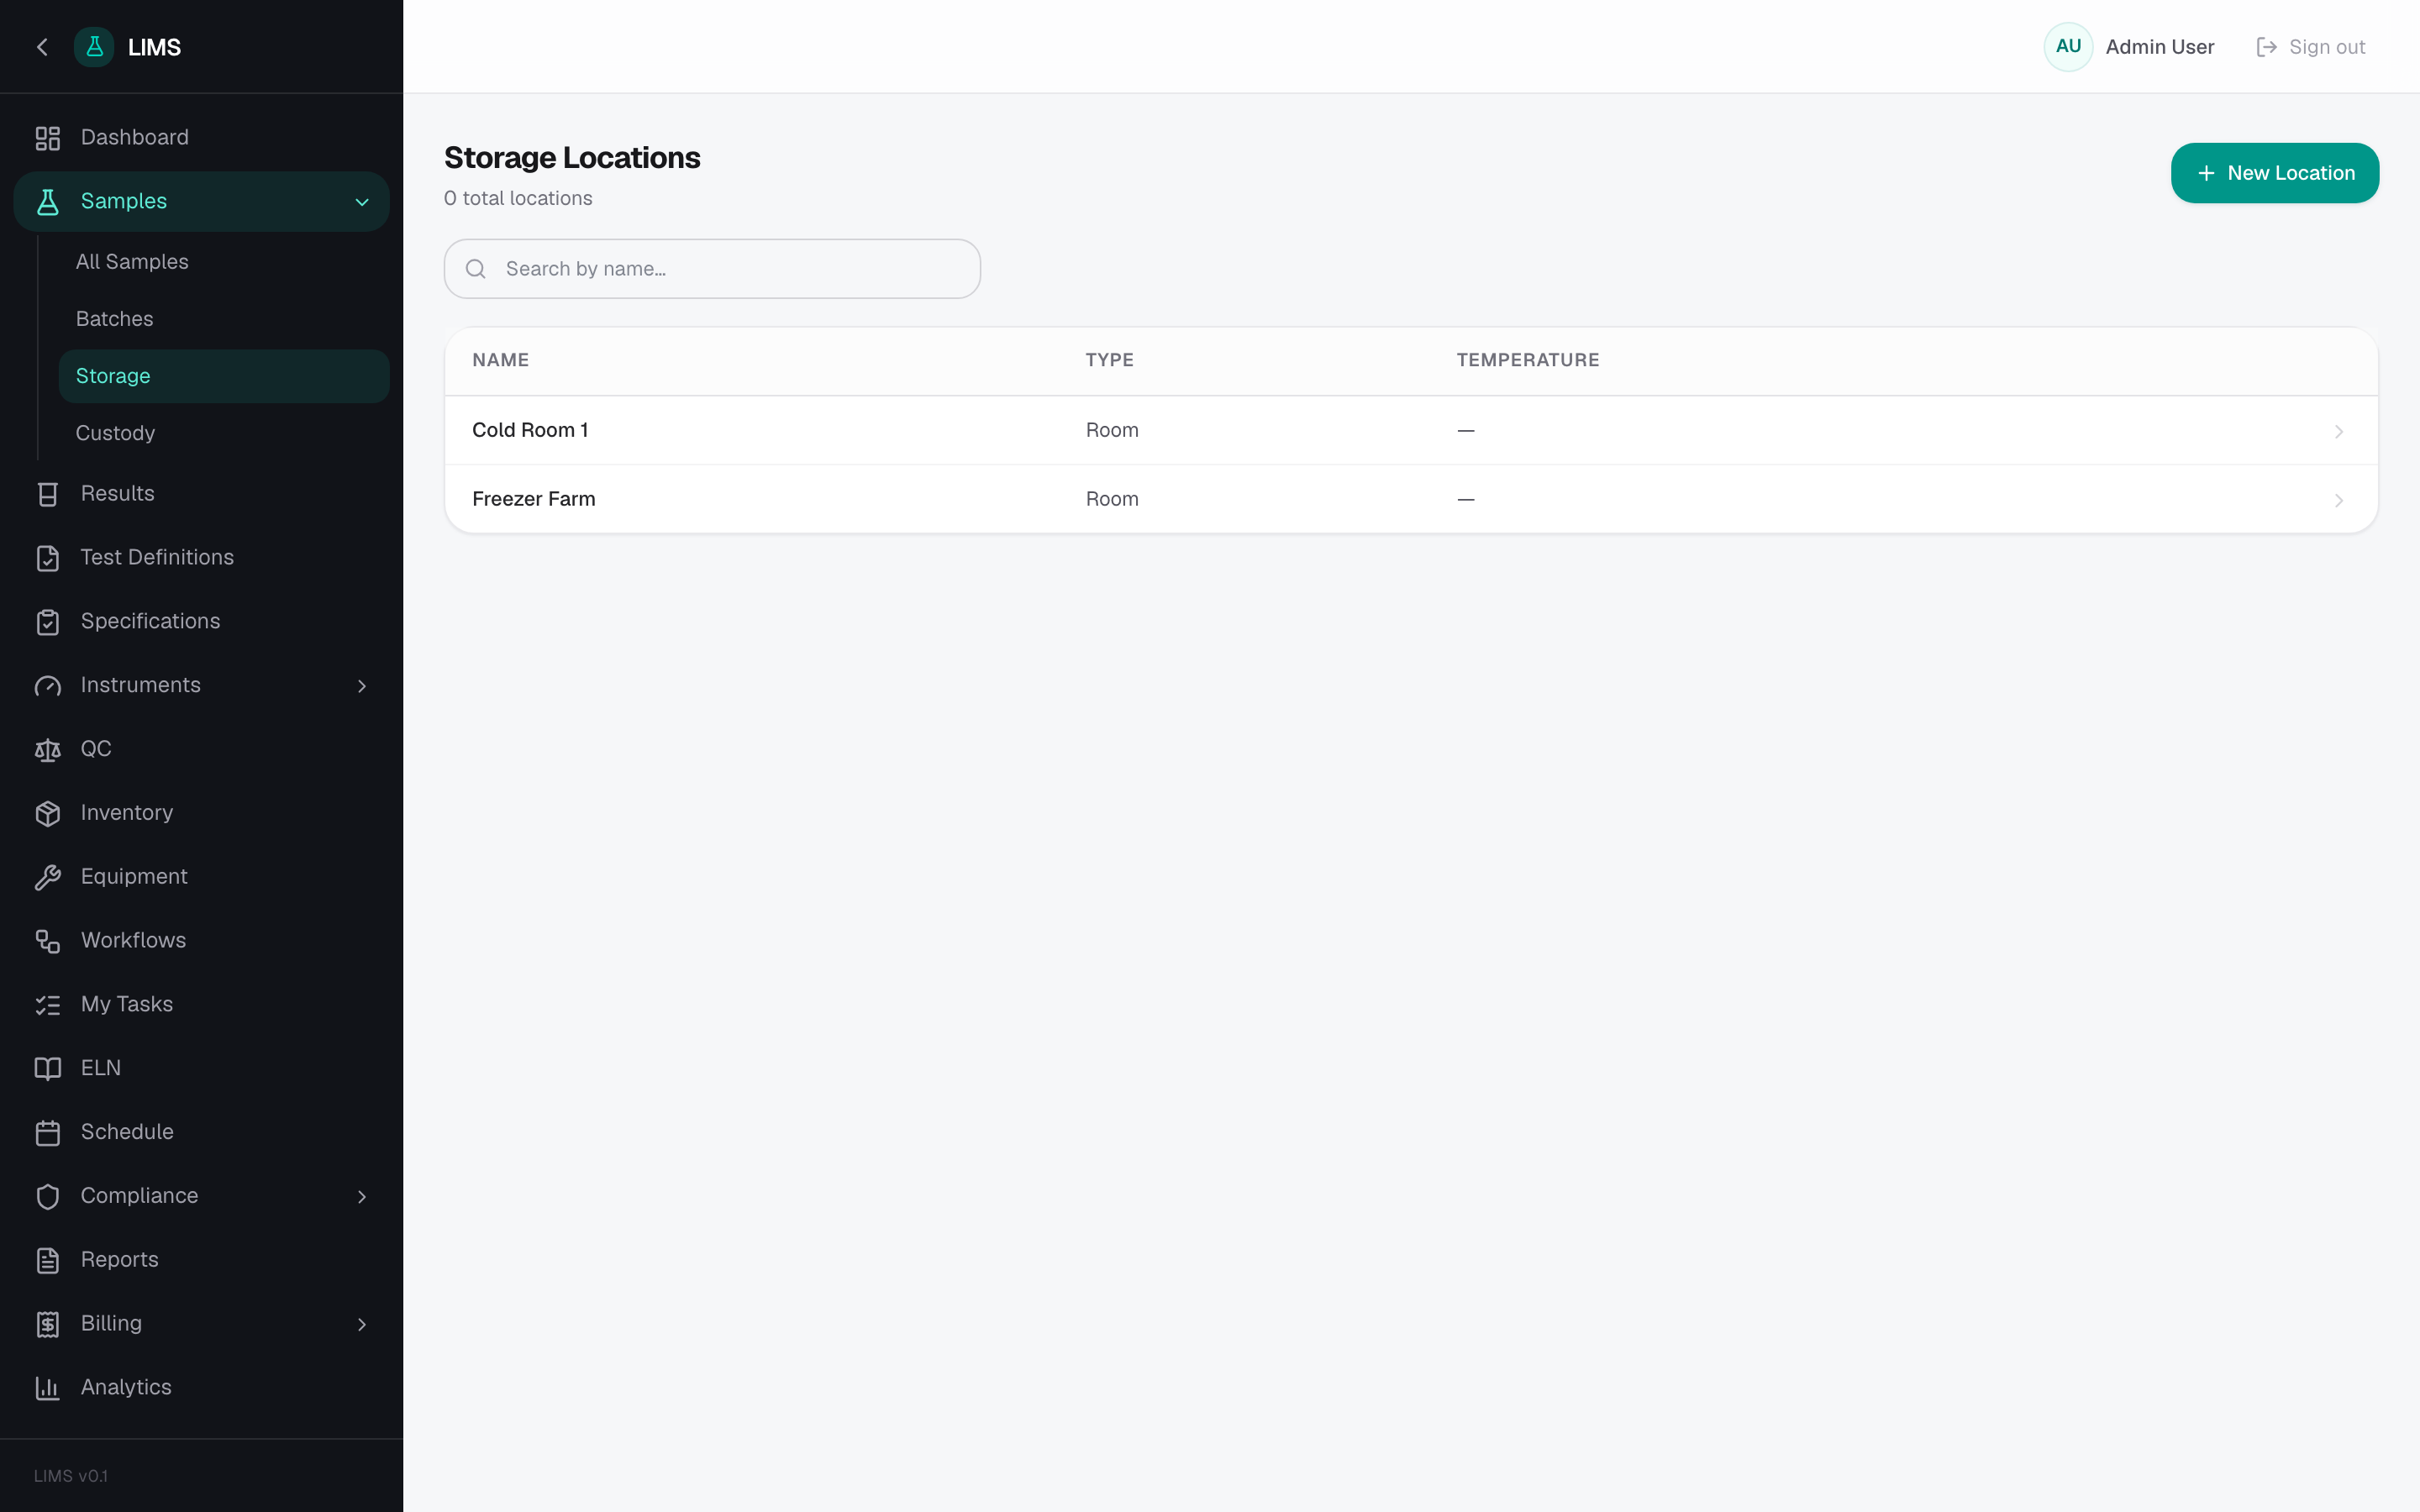Collapse the Samples menu section
Image resolution: width=2420 pixels, height=1512 pixels.
[x=362, y=202]
